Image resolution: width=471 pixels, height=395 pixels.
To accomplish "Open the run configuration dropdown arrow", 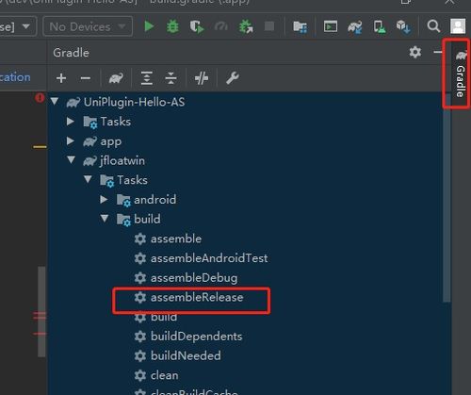I will point(26,26).
